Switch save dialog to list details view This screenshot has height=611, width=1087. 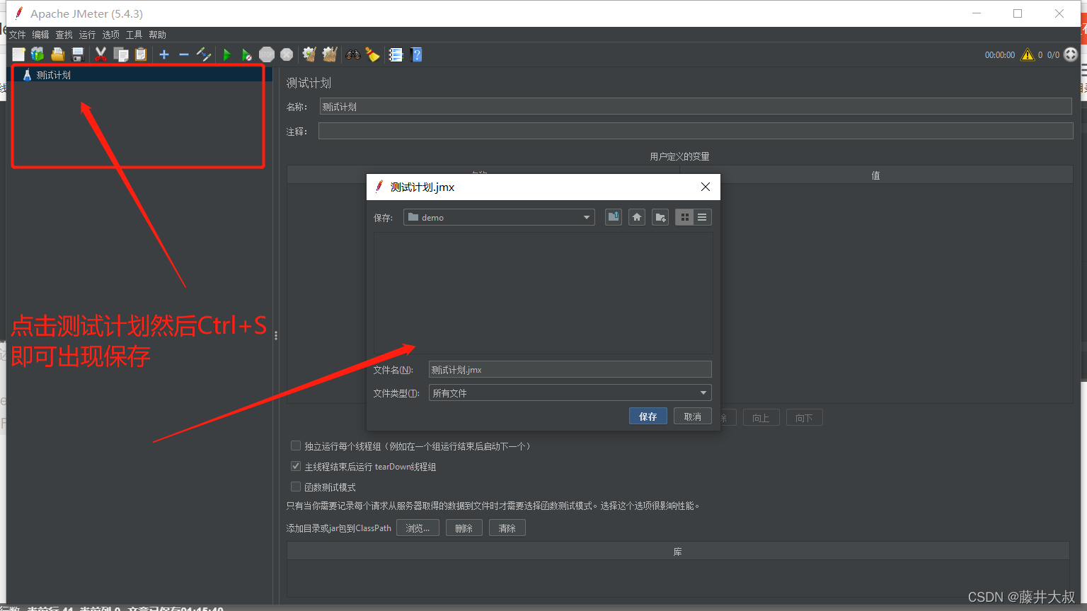point(702,217)
